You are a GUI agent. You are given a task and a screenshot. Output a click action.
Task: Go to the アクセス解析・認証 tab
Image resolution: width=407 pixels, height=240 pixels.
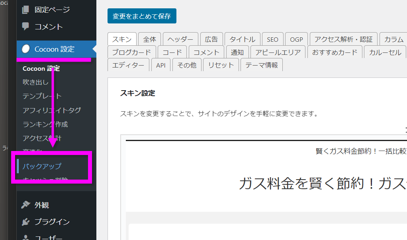(343, 39)
